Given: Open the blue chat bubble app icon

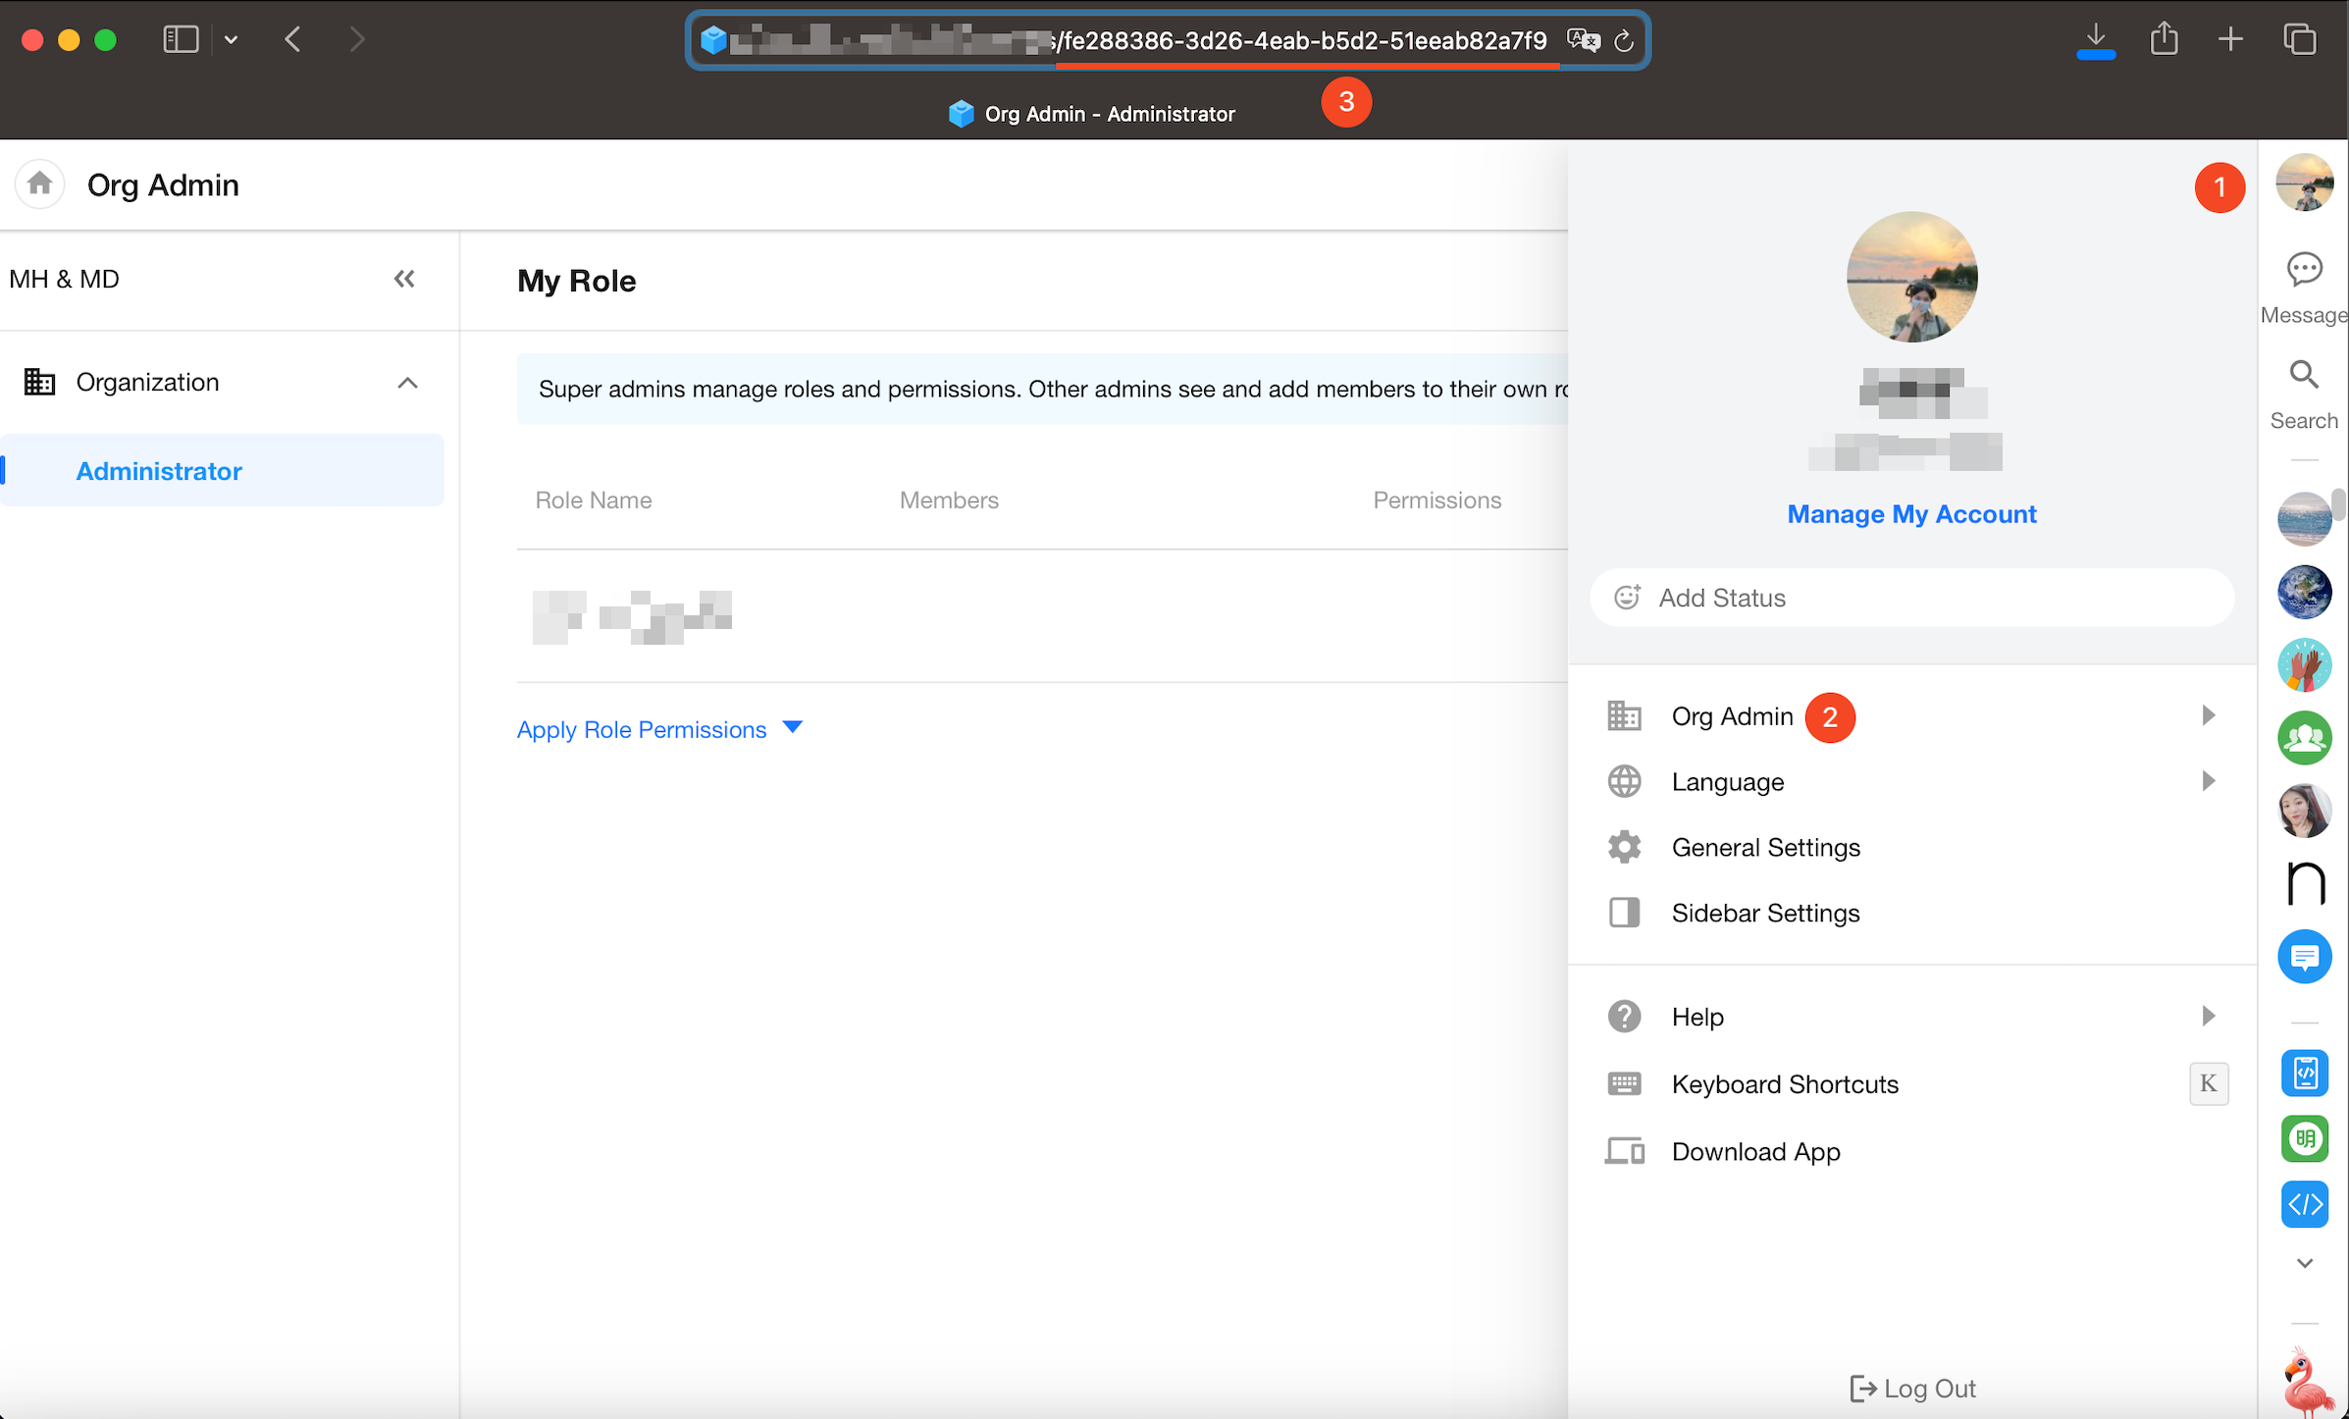Looking at the screenshot, I should (x=2303, y=956).
